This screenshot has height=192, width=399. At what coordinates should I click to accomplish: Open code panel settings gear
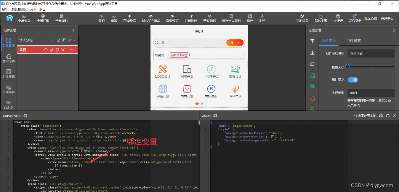381,116
